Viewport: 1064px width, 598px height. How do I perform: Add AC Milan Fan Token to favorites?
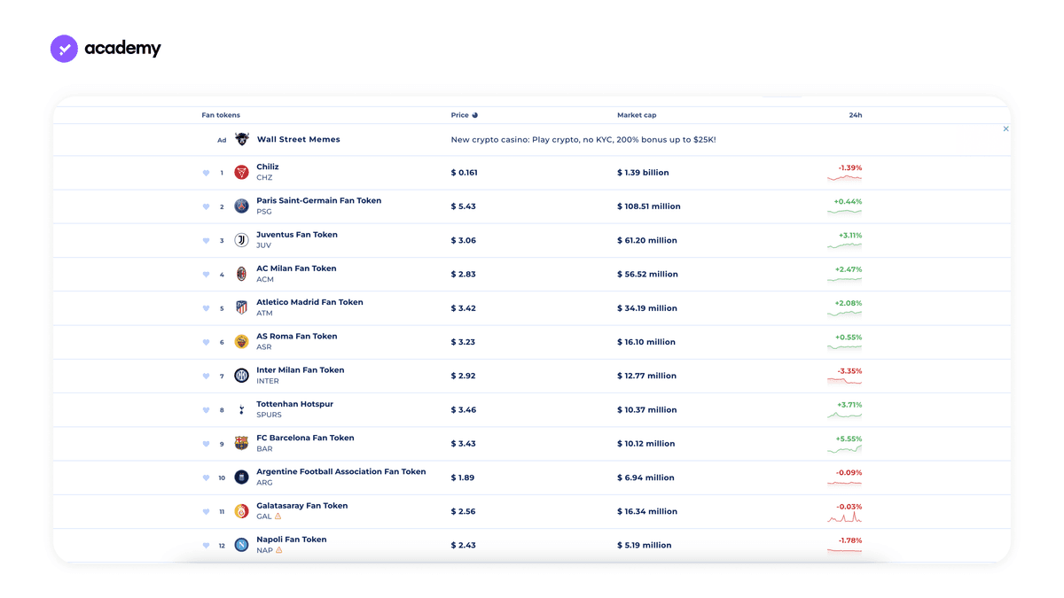click(207, 275)
